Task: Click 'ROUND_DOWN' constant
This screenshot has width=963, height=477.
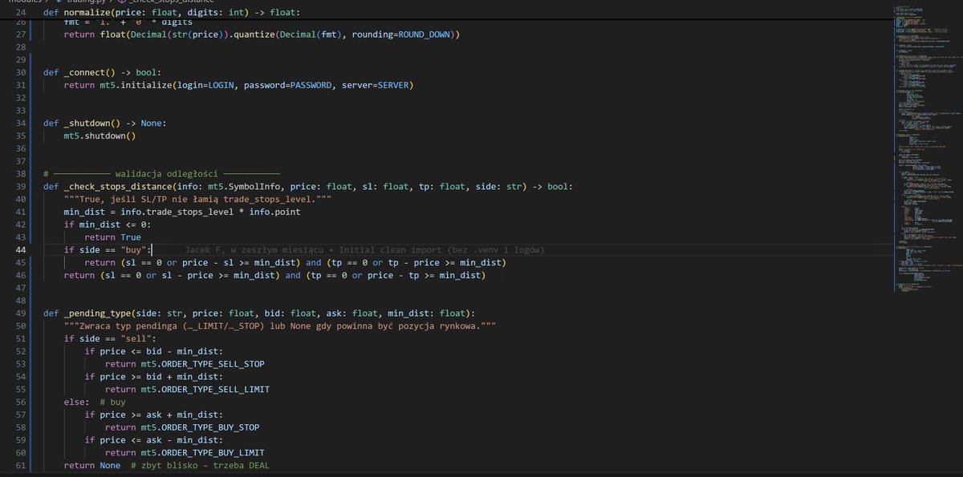Action: click(425, 34)
